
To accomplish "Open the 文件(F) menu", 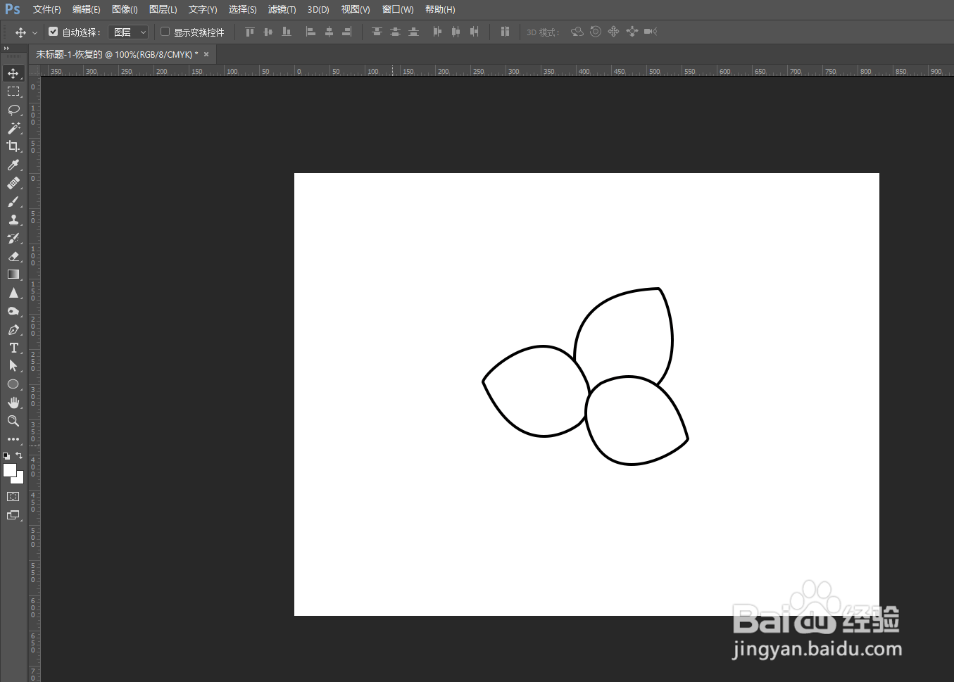I will [46, 10].
